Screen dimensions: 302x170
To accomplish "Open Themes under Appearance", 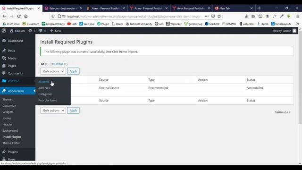I will 8,100.
